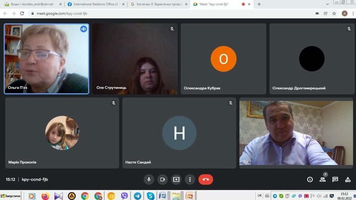This screenshot has height=200, width=356.
Task: Open the chat with everyone panel
Action: tap(335, 180)
